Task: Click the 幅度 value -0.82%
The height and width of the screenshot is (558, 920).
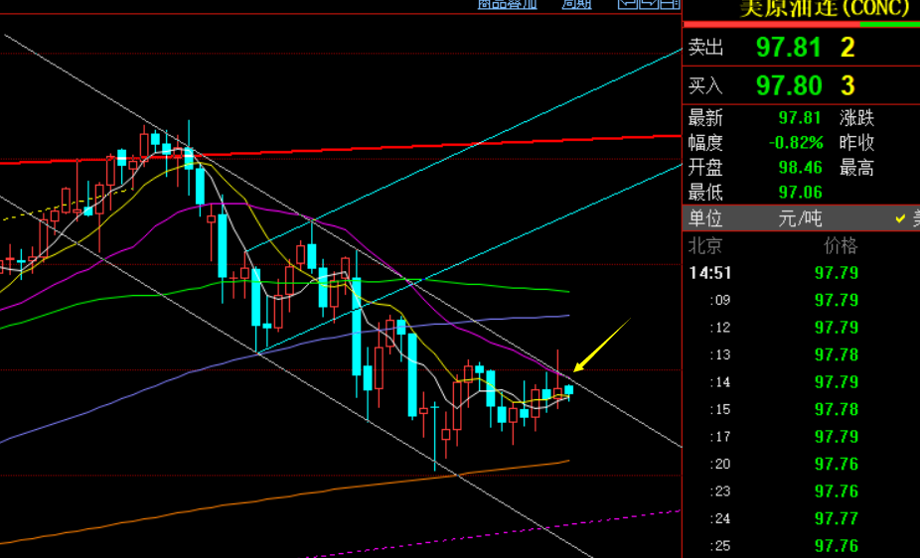Action: point(796,143)
